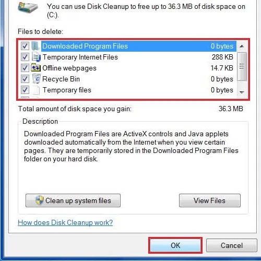Toggle the Recycle Bin checkbox
This screenshot has height=261, width=261.
click(x=25, y=79)
